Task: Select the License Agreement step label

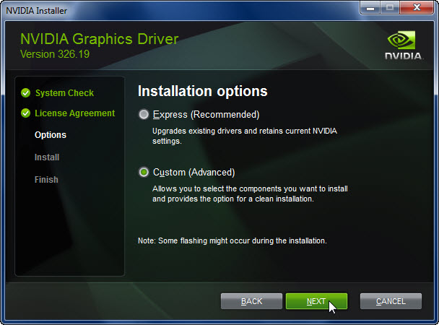Action: pos(75,113)
